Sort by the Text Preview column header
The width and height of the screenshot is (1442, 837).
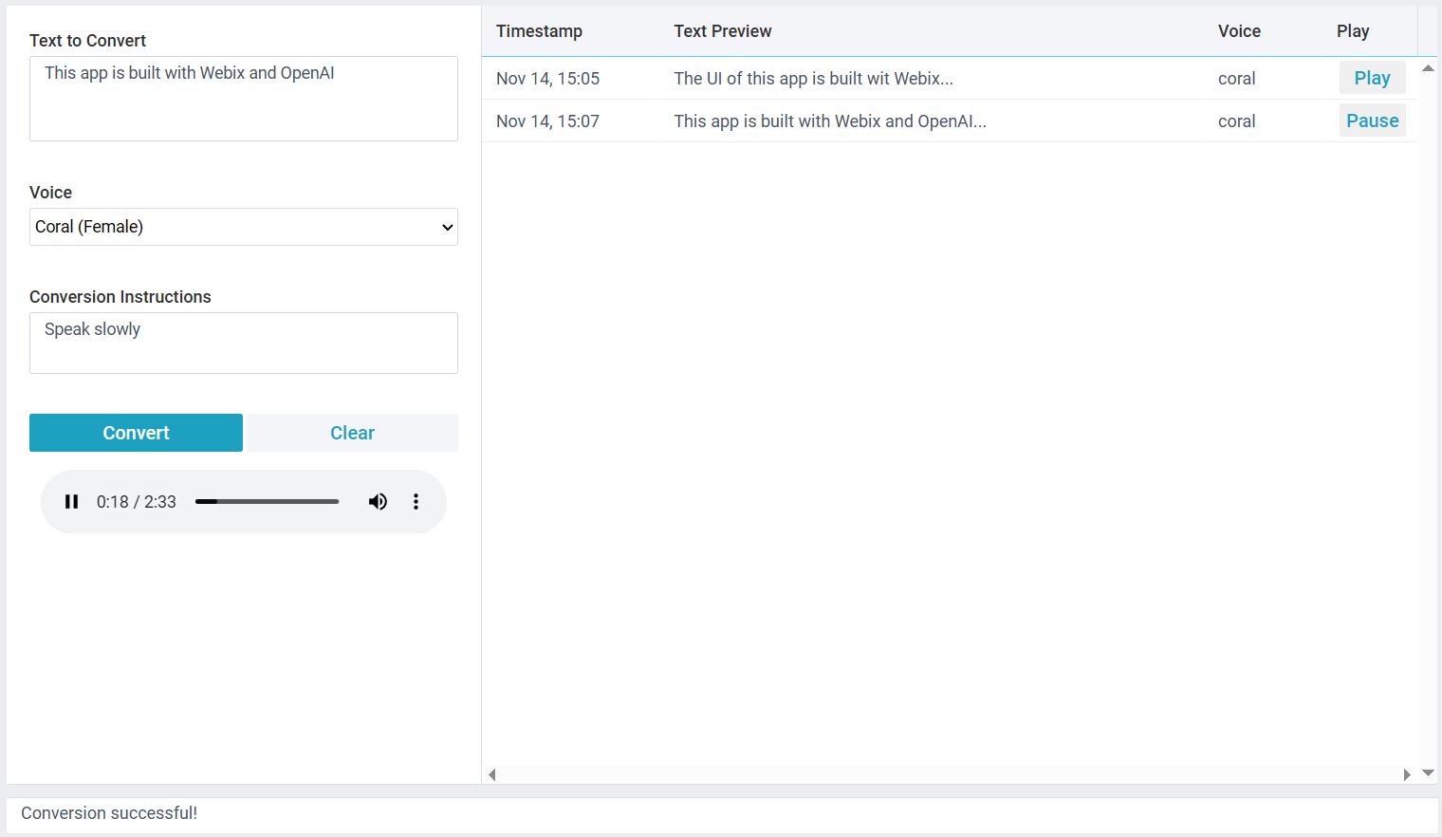[722, 31]
